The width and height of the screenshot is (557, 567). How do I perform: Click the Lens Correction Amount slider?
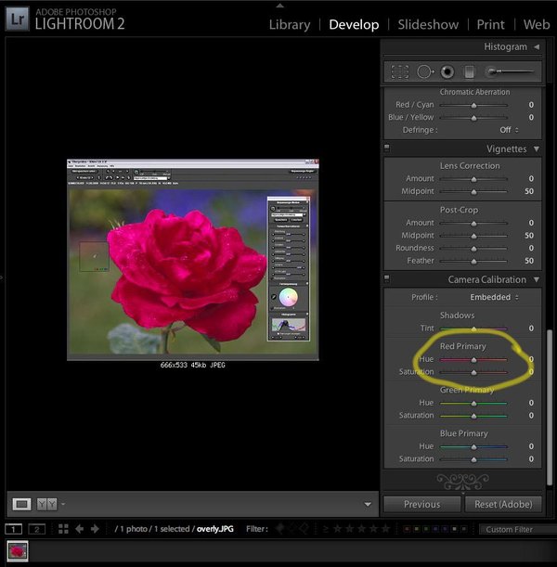(x=473, y=179)
